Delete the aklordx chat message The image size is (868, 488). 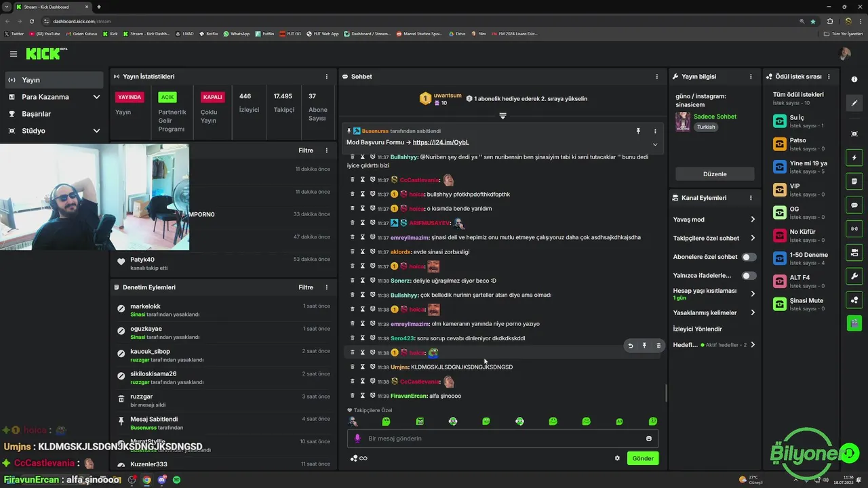click(x=353, y=251)
